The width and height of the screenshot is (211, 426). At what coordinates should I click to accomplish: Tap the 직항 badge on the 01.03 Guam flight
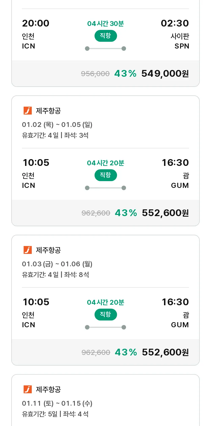pyautogui.click(x=105, y=315)
